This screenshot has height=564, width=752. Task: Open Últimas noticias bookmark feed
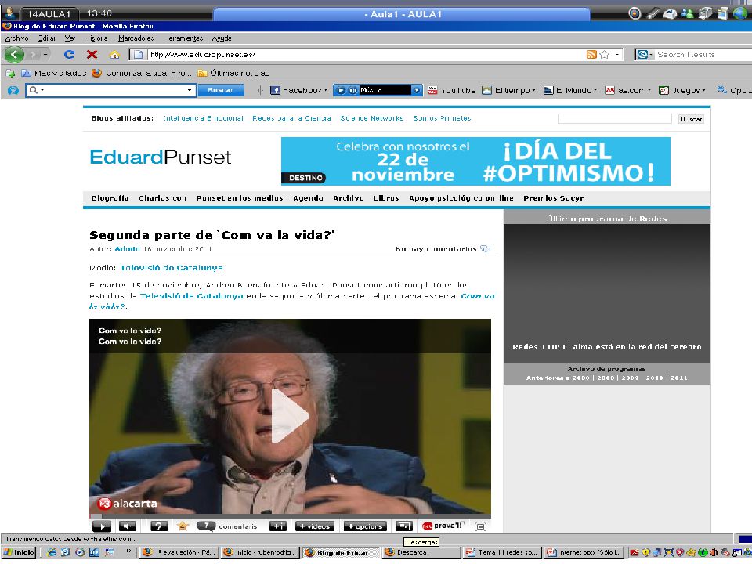point(233,74)
